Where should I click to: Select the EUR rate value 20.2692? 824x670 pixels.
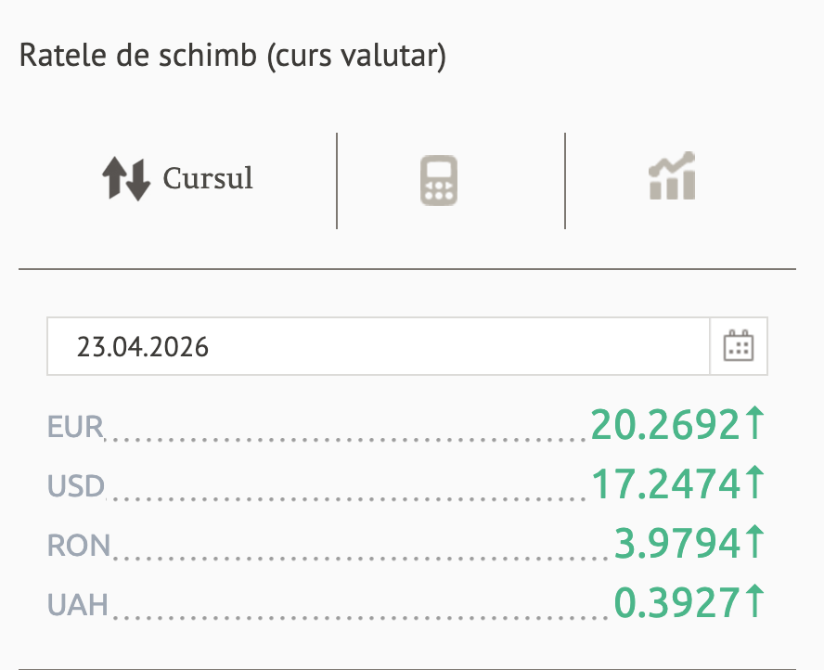pos(666,425)
